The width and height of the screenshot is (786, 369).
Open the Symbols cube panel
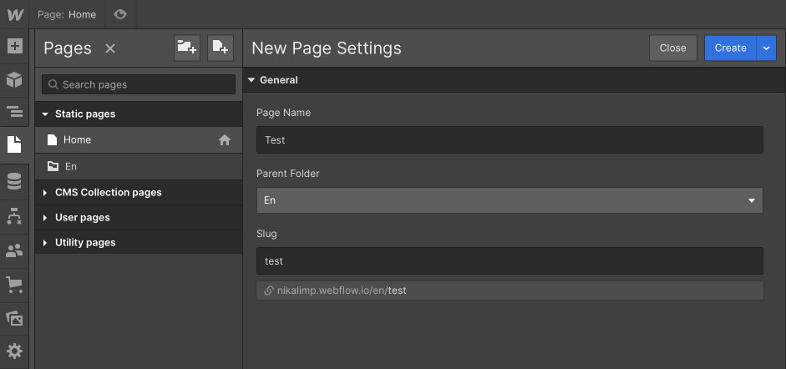tap(14, 79)
